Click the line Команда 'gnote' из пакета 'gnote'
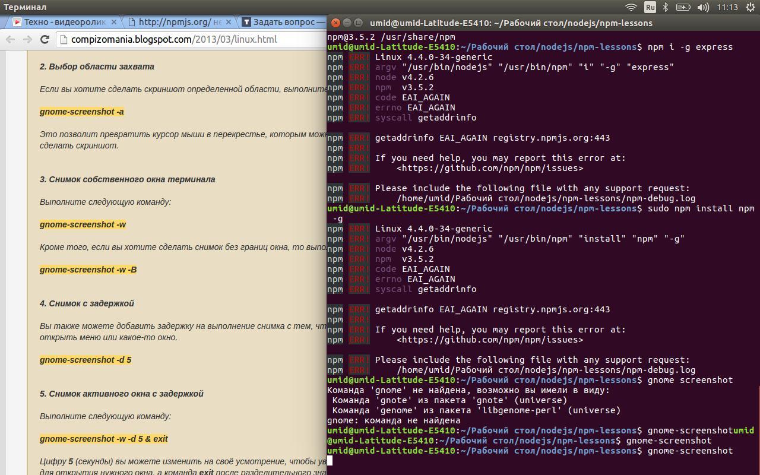The image size is (760, 475). coord(449,400)
